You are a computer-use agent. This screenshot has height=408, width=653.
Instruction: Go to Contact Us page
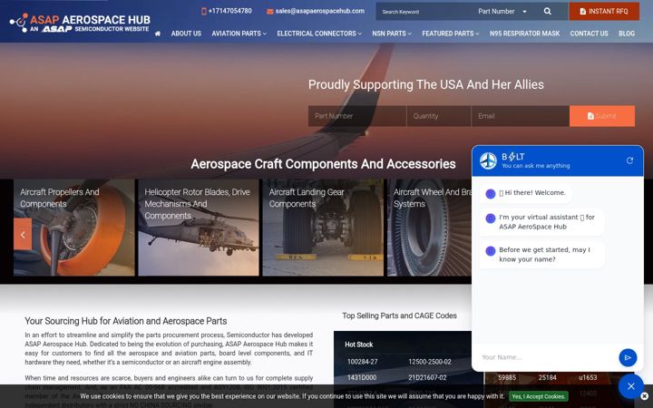coord(589,34)
